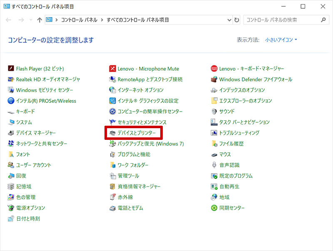Open the プログラムと機能 link

click(134, 154)
